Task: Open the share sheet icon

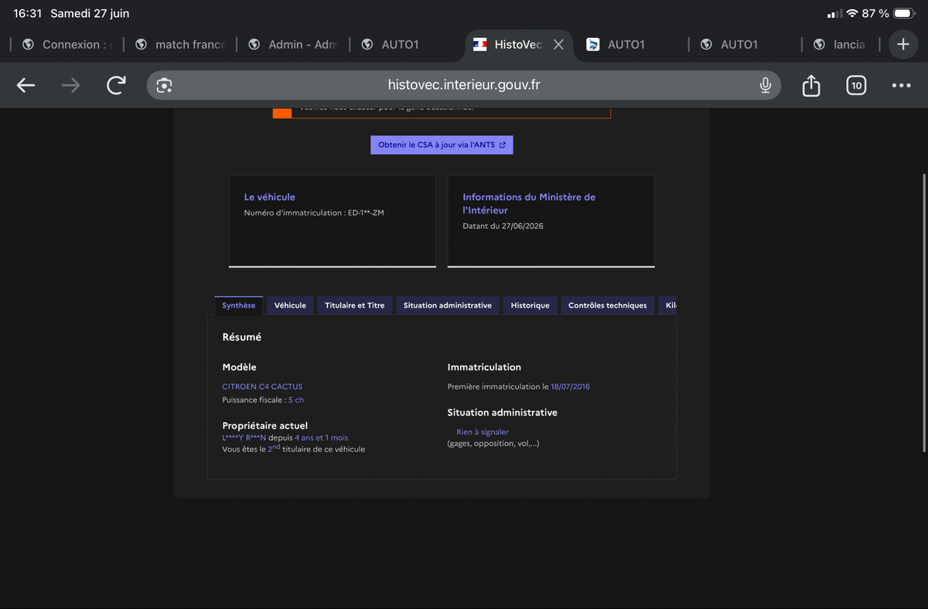Action: [x=810, y=85]
